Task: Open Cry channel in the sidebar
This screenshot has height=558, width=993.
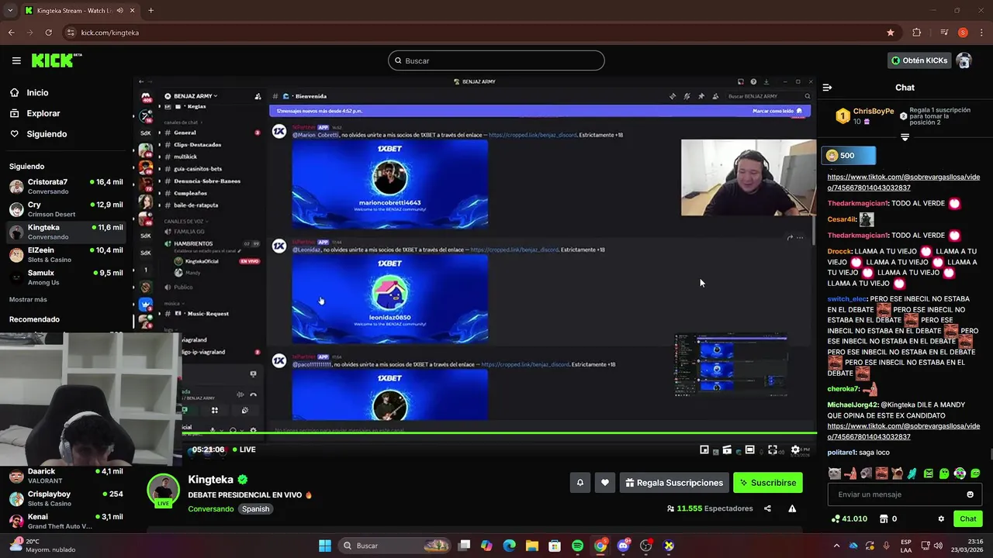Action: click(x=66, y=209)
